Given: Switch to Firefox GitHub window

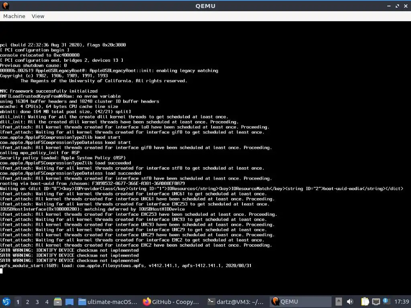Looking at the screenshot, I should pyautogui.click(x=171, y=302).
